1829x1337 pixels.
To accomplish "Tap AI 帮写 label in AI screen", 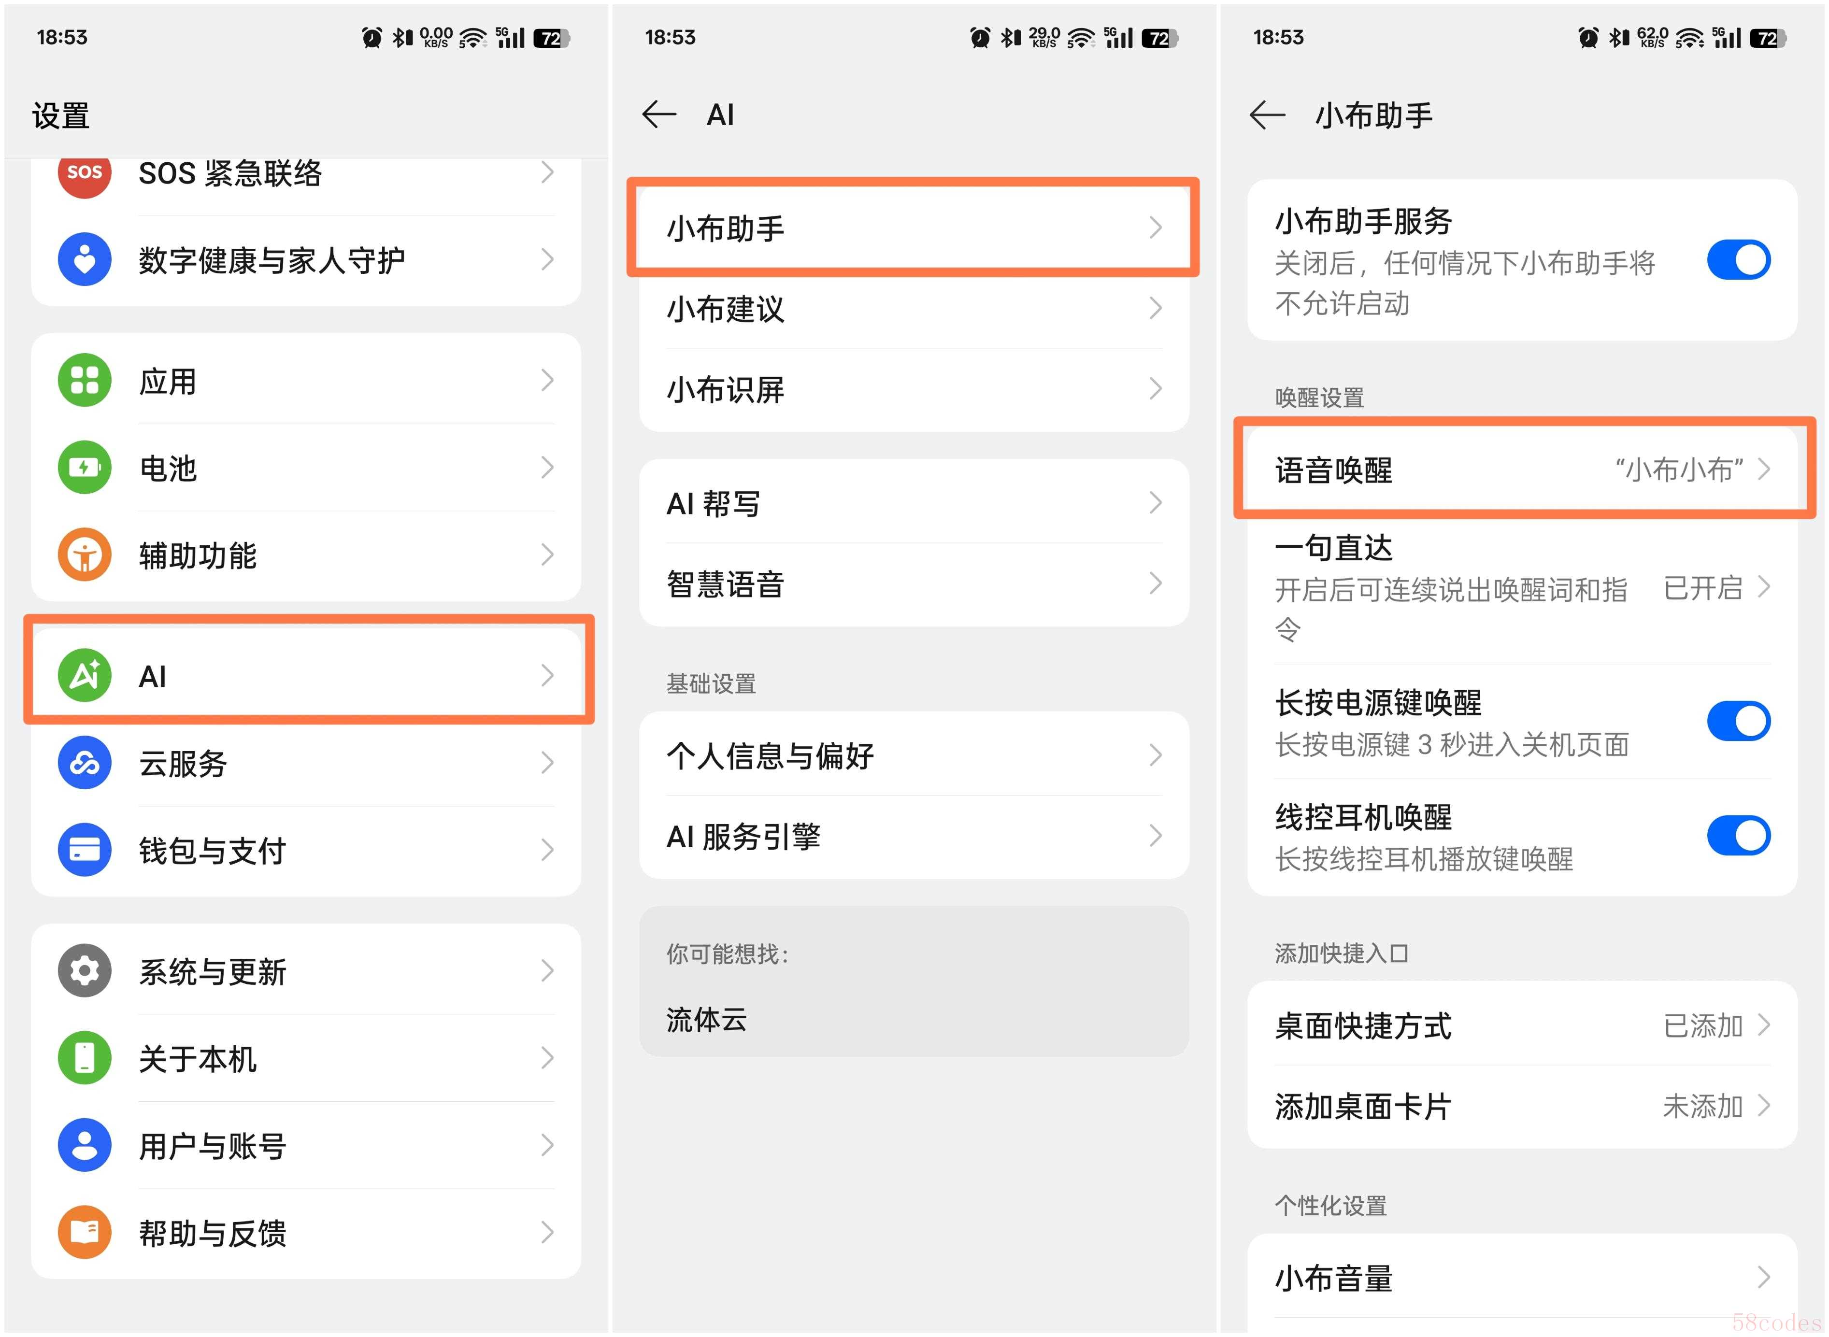I will coord(713,504).
